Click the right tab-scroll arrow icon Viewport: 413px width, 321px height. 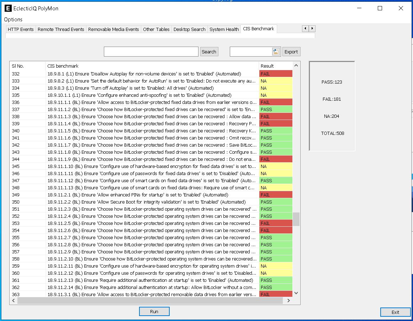pos(311,28)
